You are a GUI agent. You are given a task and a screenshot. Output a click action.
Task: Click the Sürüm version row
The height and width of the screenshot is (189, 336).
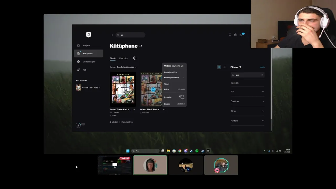(x=174, y=104)
